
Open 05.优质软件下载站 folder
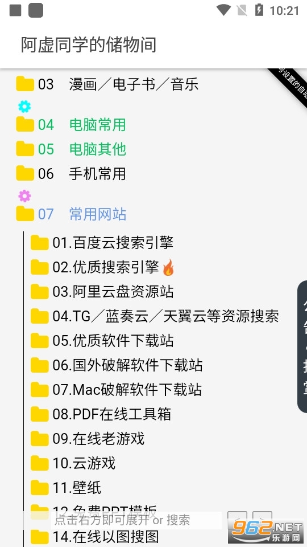(x=102, y=341)
